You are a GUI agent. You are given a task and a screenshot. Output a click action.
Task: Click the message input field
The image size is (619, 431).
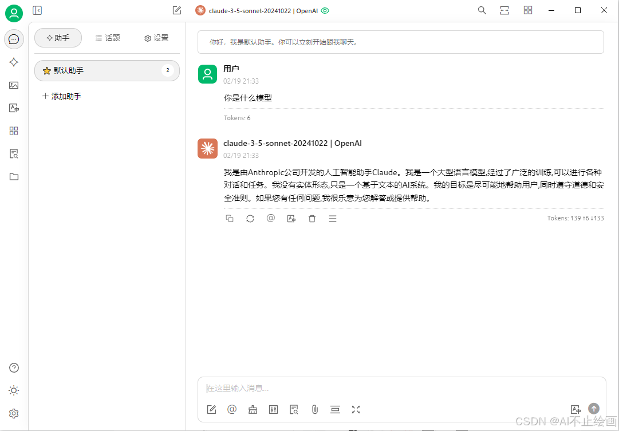[402, 389]
